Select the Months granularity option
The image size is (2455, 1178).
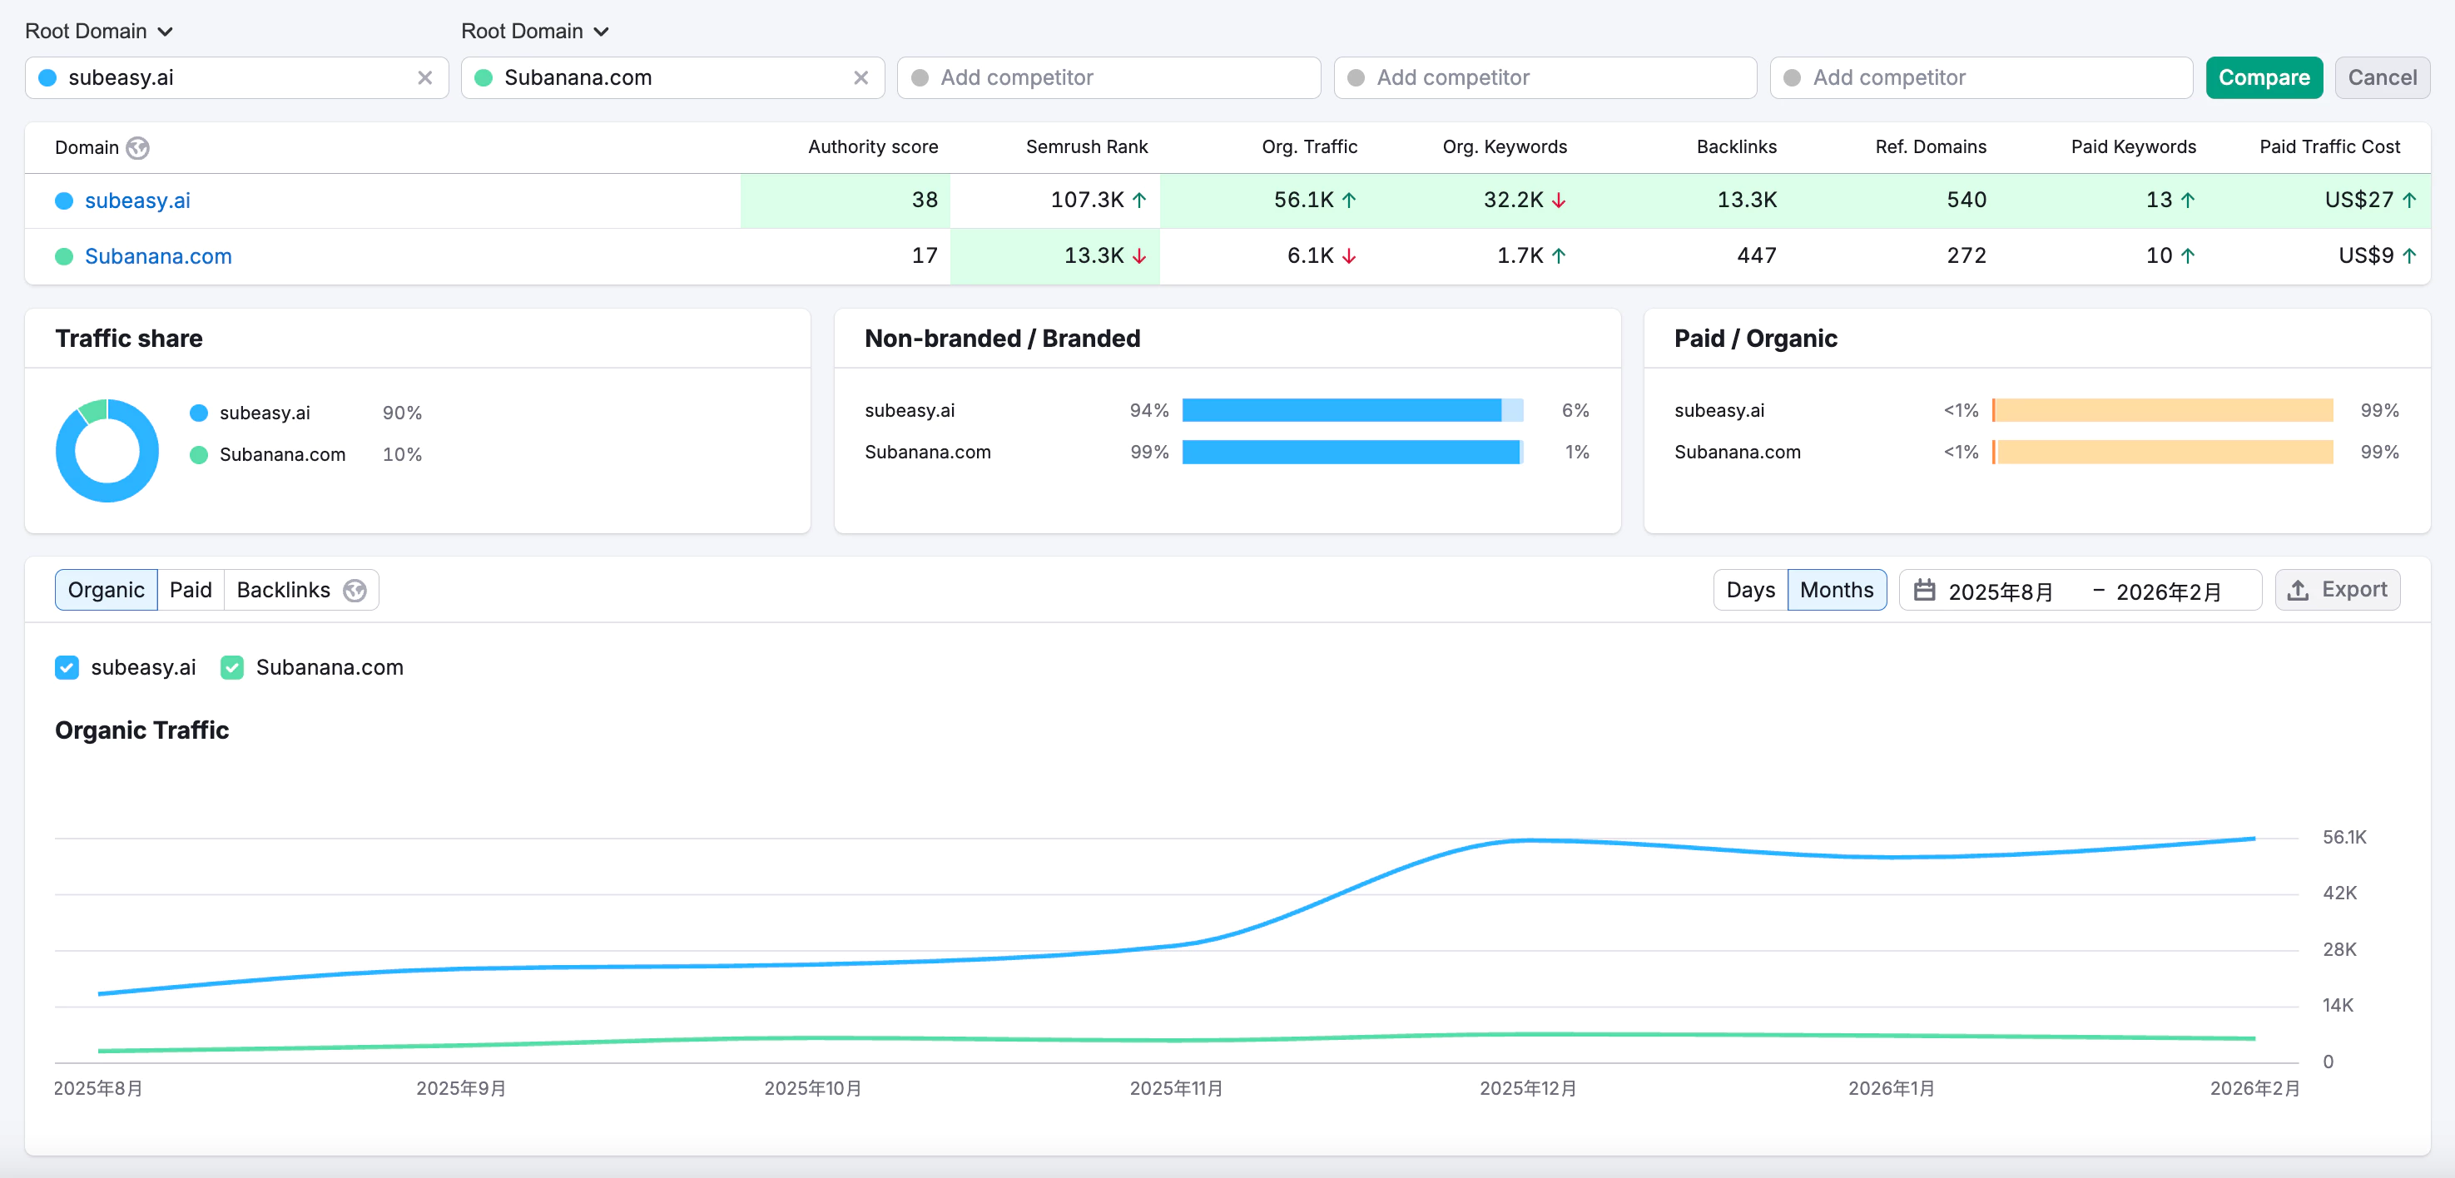pyautogui.click(x=1837, y=590)
